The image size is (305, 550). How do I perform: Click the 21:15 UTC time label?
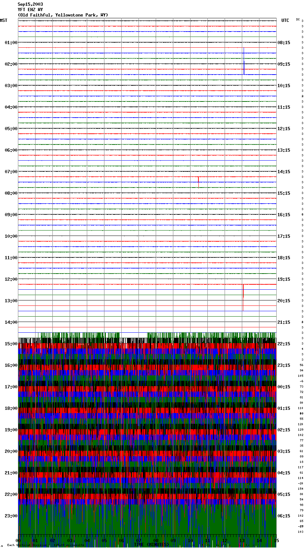pyautogui.click(x=284, y=322)
